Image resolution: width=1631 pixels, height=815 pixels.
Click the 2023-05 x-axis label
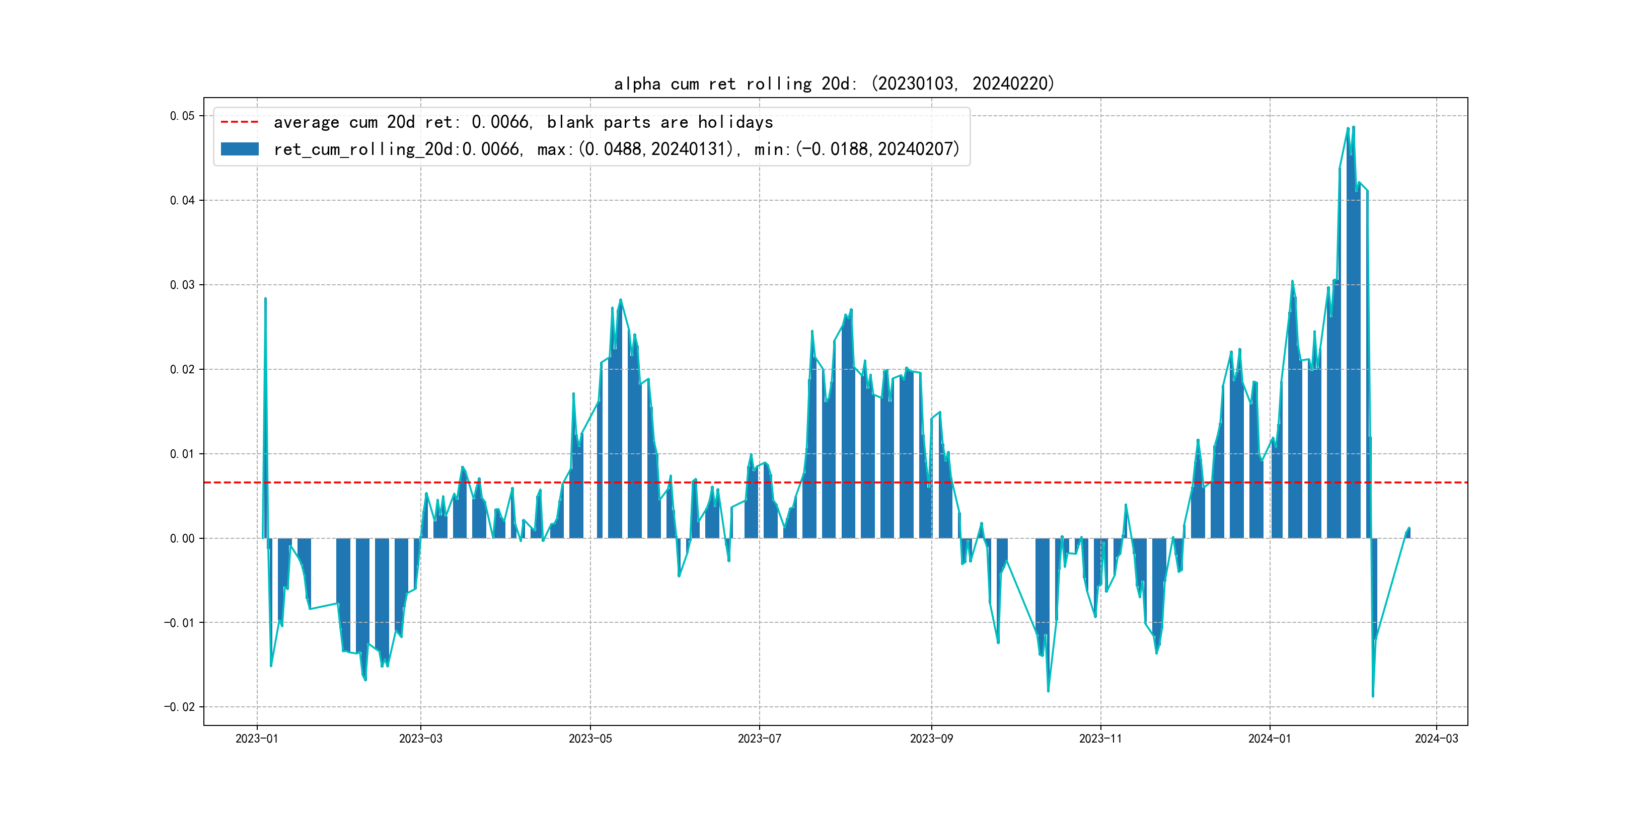pos(590,739)
